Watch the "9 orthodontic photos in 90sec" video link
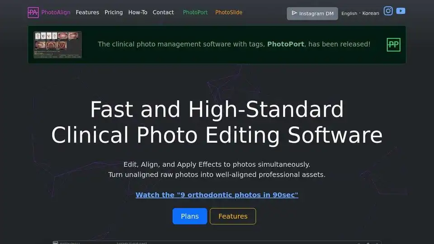Image resolution: width=434 pixels, height=244 pixels. [217, 195]
